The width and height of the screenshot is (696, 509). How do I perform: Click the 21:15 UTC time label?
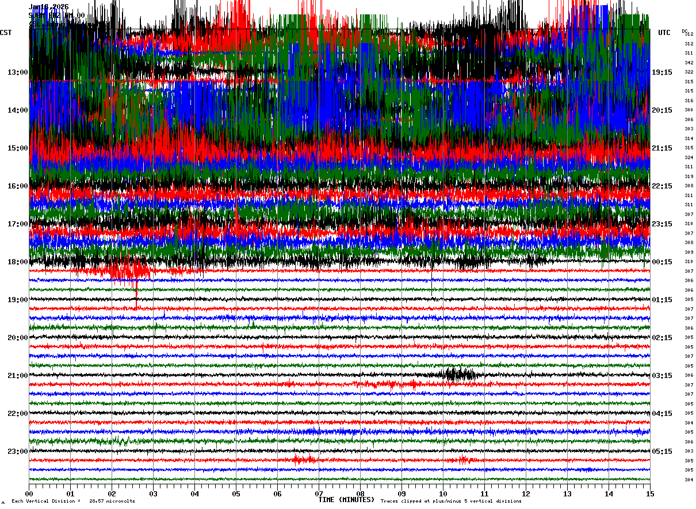click(662, 148)
